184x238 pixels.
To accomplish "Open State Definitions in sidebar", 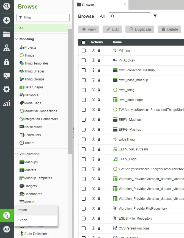I will (34, 234).
